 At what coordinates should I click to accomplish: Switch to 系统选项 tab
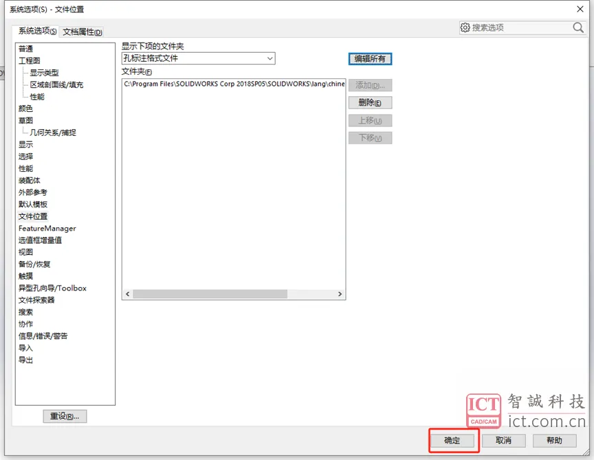point(37,32)
